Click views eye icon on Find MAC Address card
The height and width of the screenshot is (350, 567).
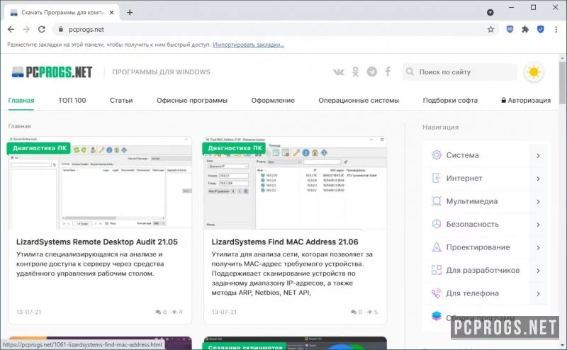click(369, 312)
